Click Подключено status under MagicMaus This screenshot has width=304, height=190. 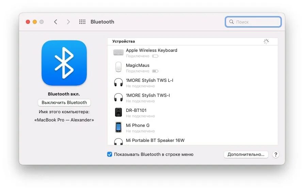click(138, 71)
